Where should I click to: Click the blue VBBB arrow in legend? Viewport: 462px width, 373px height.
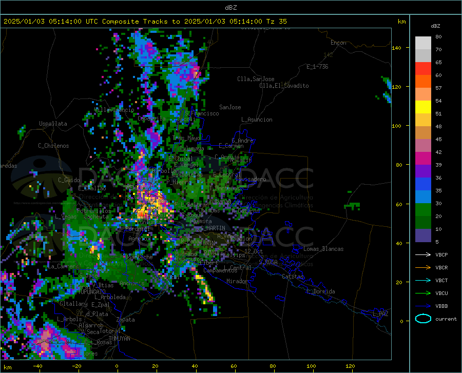coord(423,306)
